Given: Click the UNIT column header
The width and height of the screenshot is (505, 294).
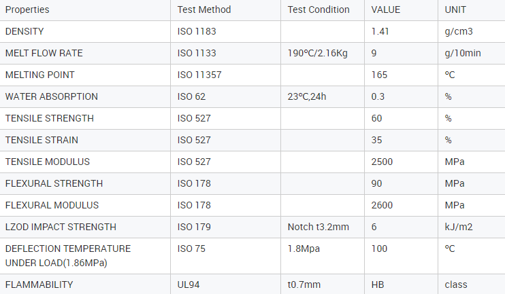Looking at the screenshot, I should click(x=455, y=10).
